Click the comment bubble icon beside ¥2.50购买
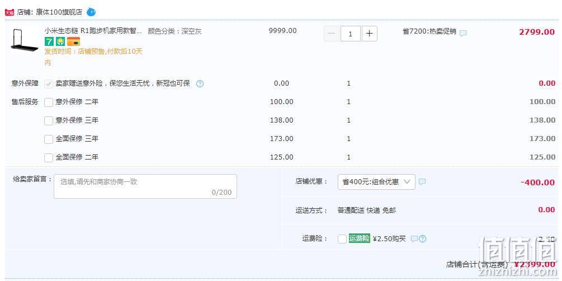This screenshot has height=281, width=562. [x=414, y=238]
